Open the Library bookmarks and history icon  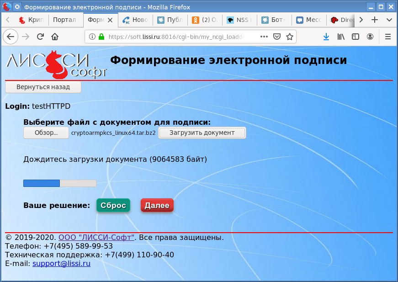point(341,37)
